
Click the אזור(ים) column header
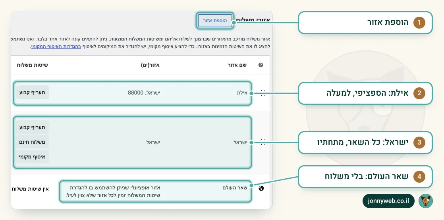tap(151, 65)
